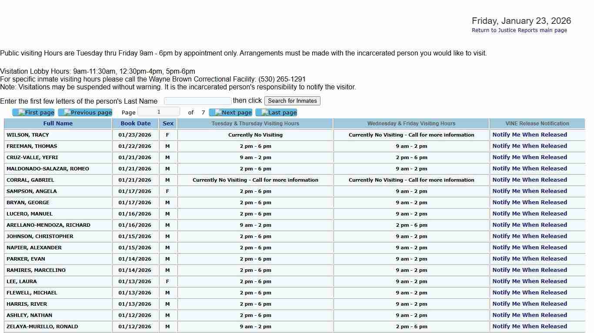The image size is (594, 333).
Task: Request release notification for Sampson, Angela
Action: click(x=530, y=191)
